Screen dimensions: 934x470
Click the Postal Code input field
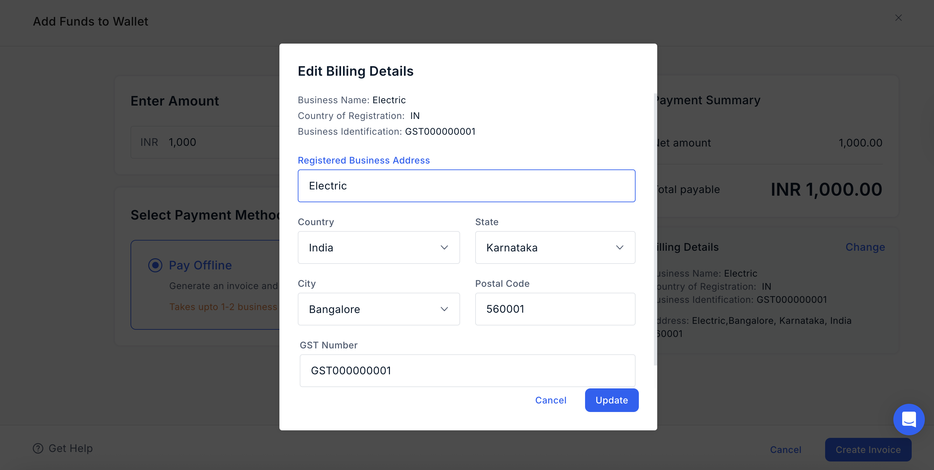point(555,309)
